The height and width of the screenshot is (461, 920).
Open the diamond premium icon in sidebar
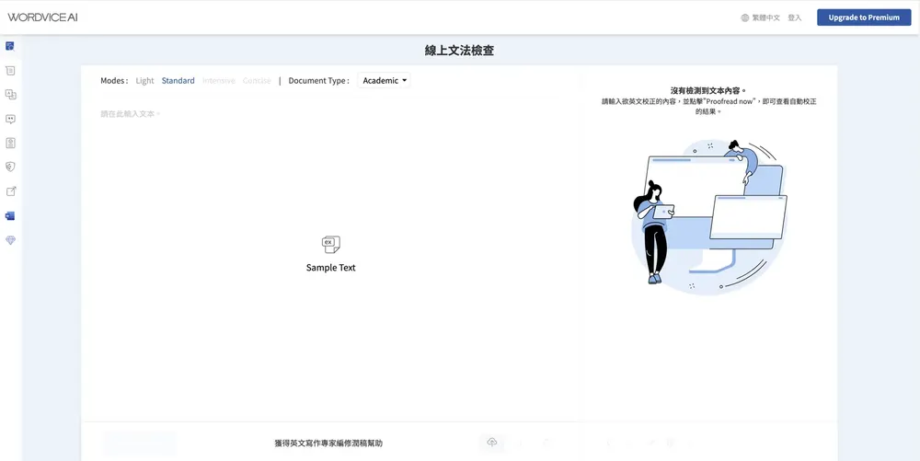10,240
